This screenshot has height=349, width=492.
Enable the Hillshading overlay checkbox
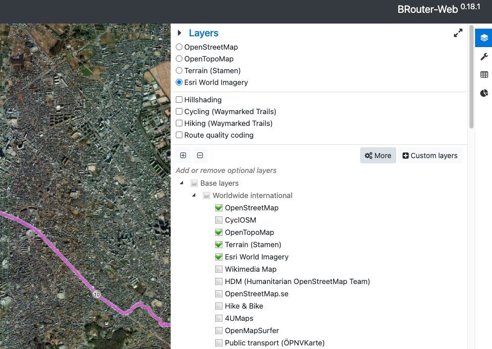click(x=179, y=100)
